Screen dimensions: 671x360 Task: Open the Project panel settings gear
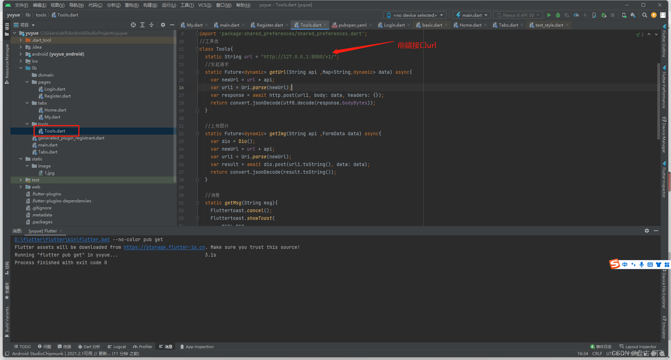[163, 25]
